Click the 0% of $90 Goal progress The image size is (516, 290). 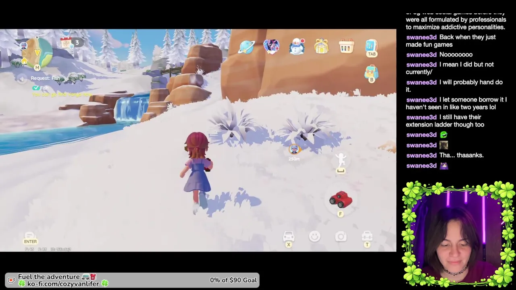tap(233, 280)
